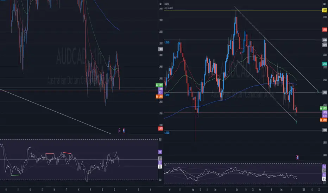The width and height of the screenshot is (328, 193).
Task: Click the orange Bid price label on left chart
Action: tap(159, 96)
